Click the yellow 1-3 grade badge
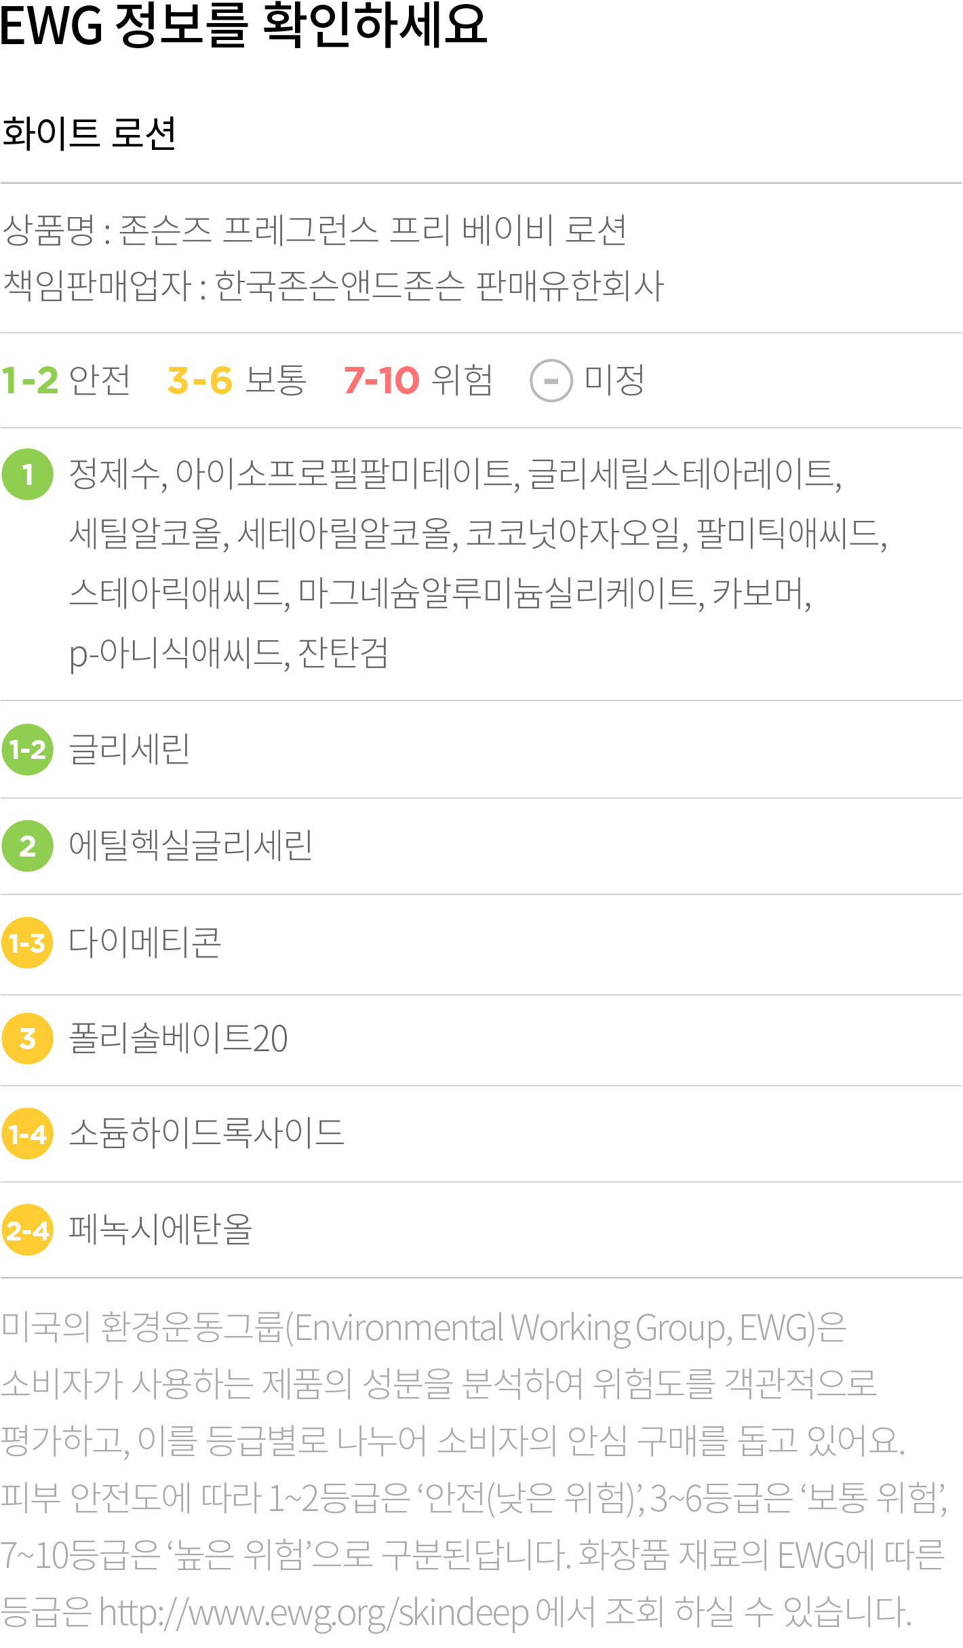This screenshot has width=963, height=1648. (28, 943)
